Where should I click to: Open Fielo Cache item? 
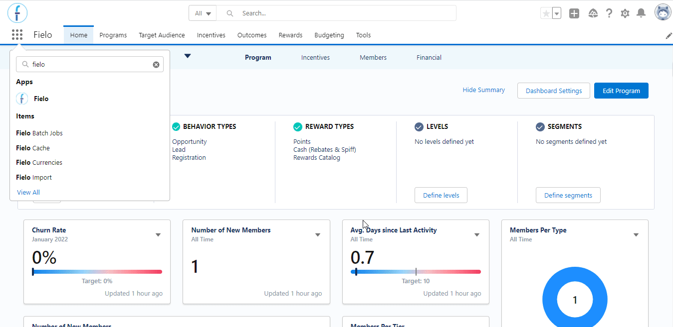click(33, 148)
